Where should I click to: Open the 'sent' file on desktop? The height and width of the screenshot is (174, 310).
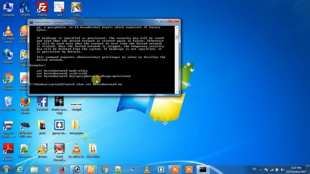tap(59, 9)
